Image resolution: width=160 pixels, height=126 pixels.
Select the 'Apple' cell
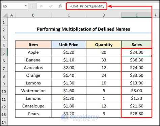pyautogui.click(x=33, y=52)
